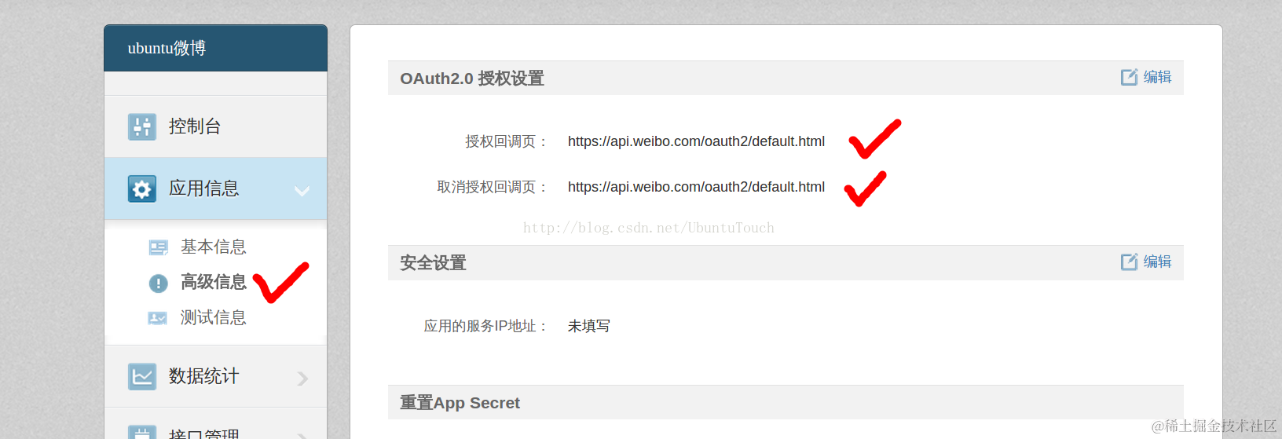Click the ubuntu微博 app title header
Image resolution: width=1282 pixels, height=439 pixels.
[x=167, y=48]
